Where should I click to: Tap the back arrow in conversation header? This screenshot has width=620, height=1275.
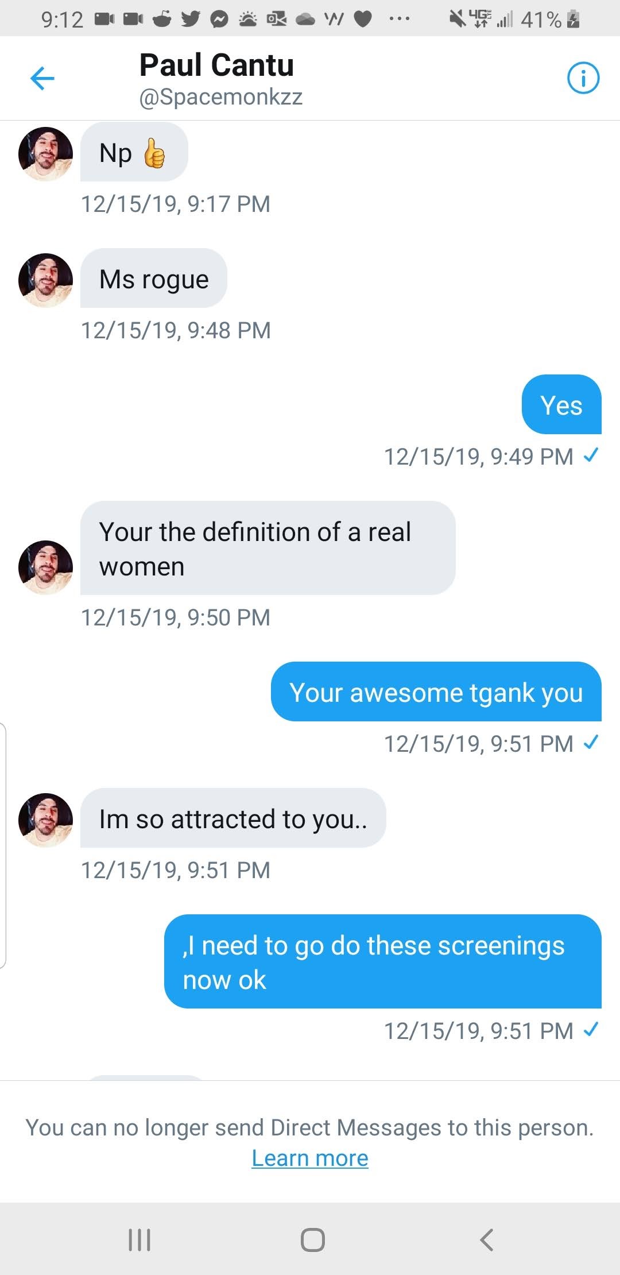click(x=42, y=78)
